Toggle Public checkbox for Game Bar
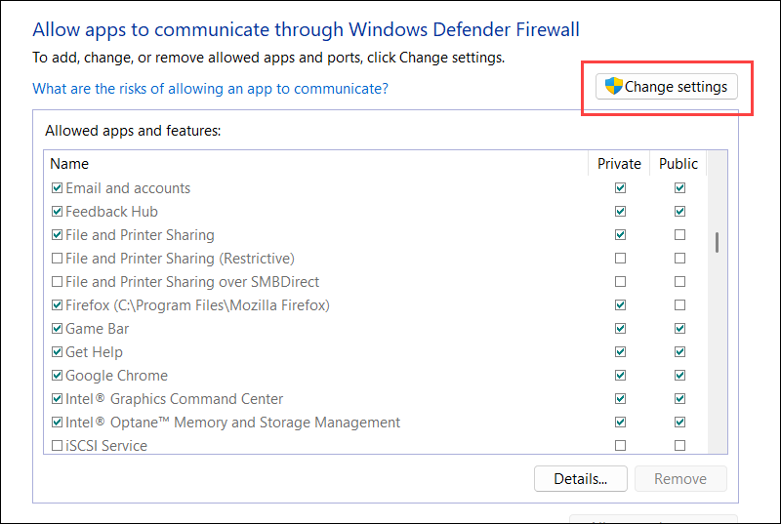 tap(679, 329)
